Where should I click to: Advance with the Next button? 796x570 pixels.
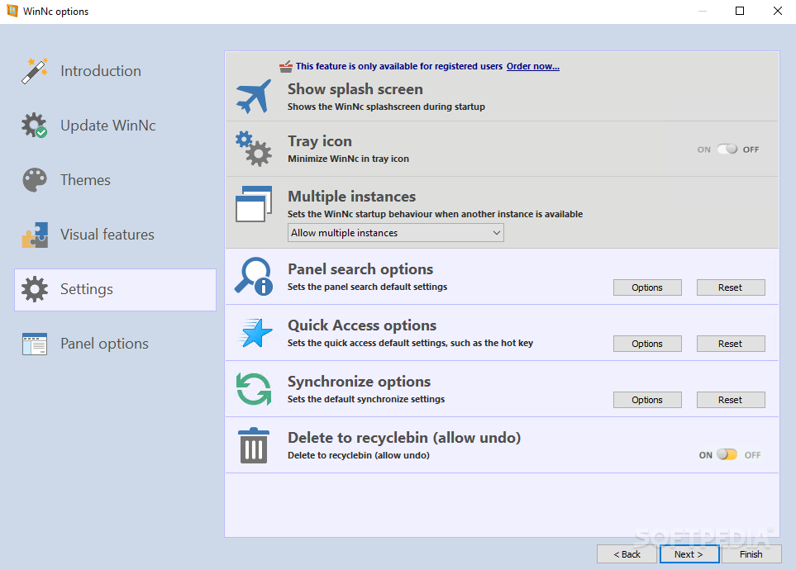(x=689, y=554)
